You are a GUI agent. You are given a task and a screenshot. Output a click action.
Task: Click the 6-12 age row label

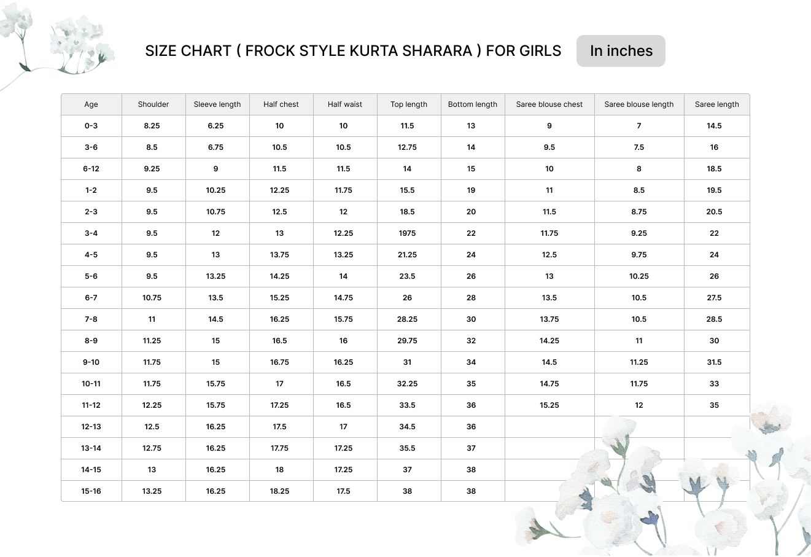click(x=91, y=169)
